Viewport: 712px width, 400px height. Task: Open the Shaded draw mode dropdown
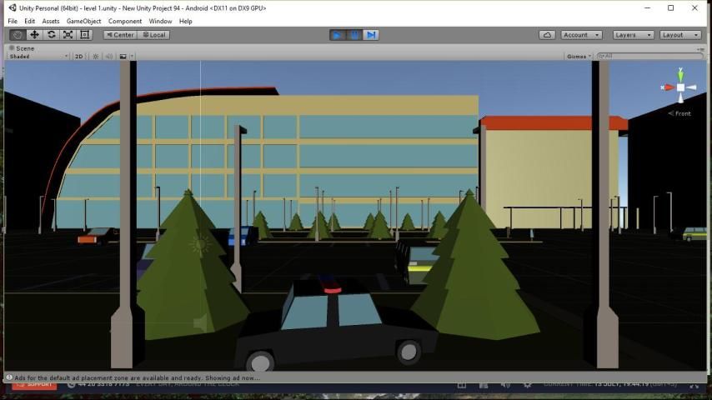[x=38, y=57]
